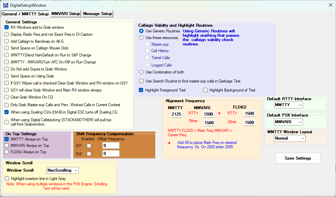Click the DI2 Offset Frequency field
The width and height of the screenshot is (336, 197).
[x=110, y=154]
